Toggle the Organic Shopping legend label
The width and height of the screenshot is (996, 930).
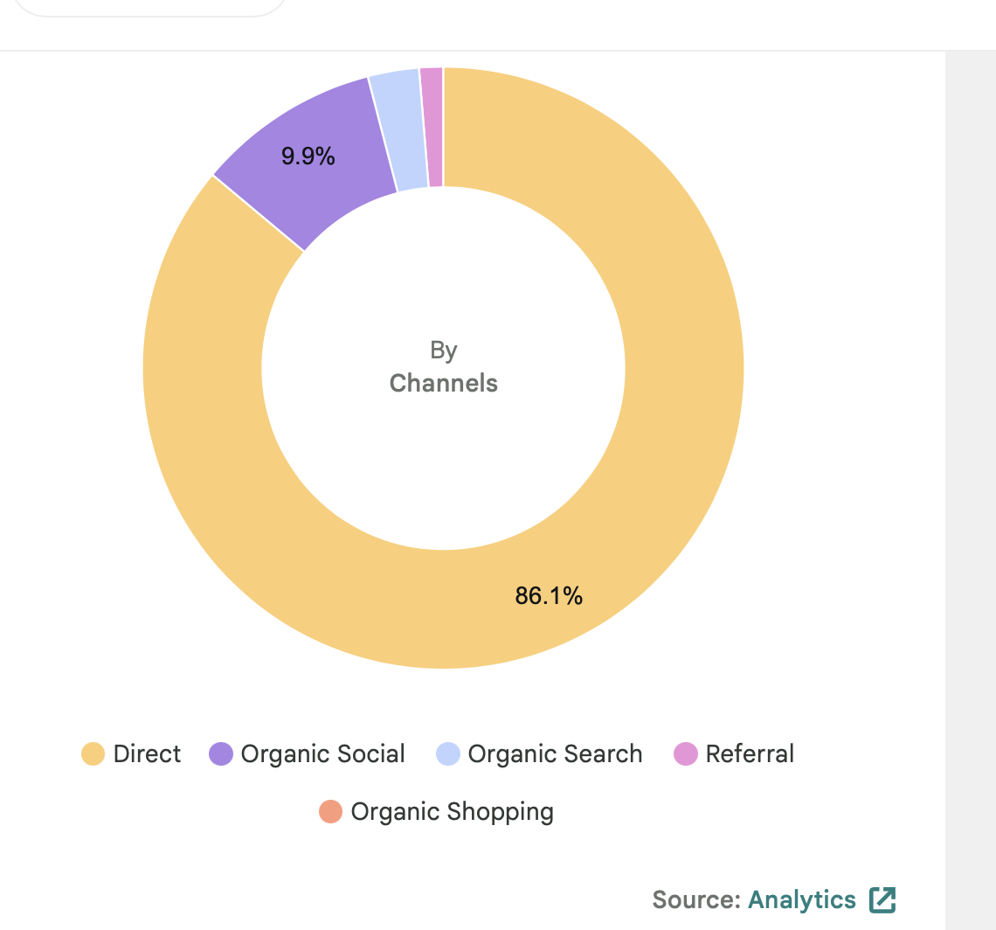pyautogui.click(x=452, y=812)
